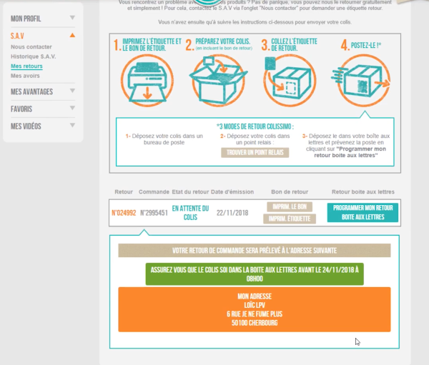Select the Mes retours link
The height and width of the screenshot is (365, 429).
click(x=26, y=66)
